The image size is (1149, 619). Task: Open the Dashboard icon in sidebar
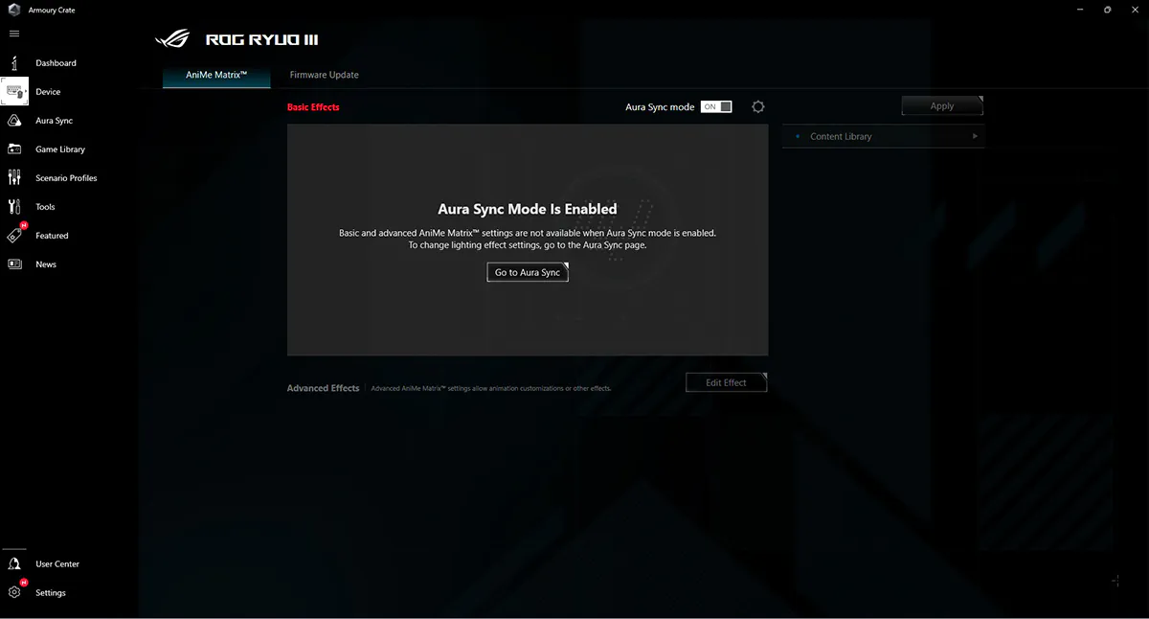(x=14, y=63)
